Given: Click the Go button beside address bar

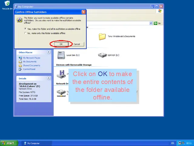Looking at the screenshot, I should (x=157, y=23).
